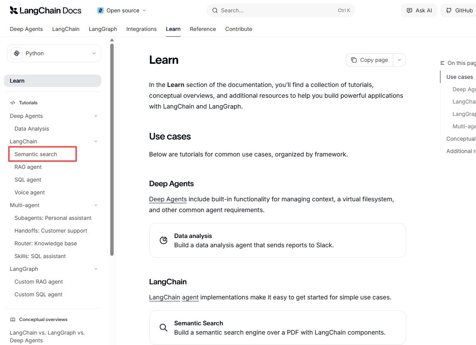Open RAG agent tutorial
Image resolution: width=476 pixels, height=345 pixels.
tap(28, 167)
